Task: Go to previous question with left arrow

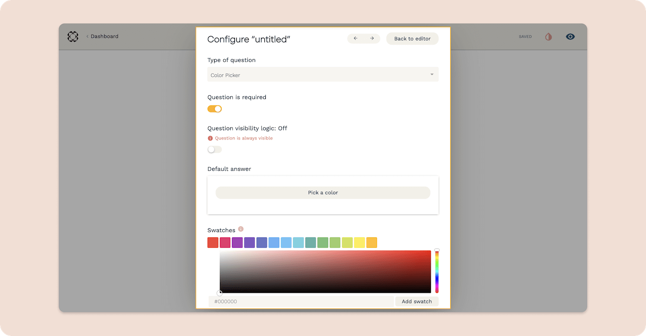Action: [355, 39]
